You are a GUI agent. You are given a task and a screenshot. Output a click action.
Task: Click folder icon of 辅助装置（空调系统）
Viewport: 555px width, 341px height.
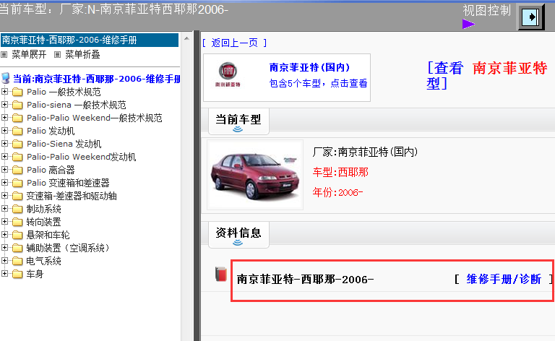tap(17, 249)
